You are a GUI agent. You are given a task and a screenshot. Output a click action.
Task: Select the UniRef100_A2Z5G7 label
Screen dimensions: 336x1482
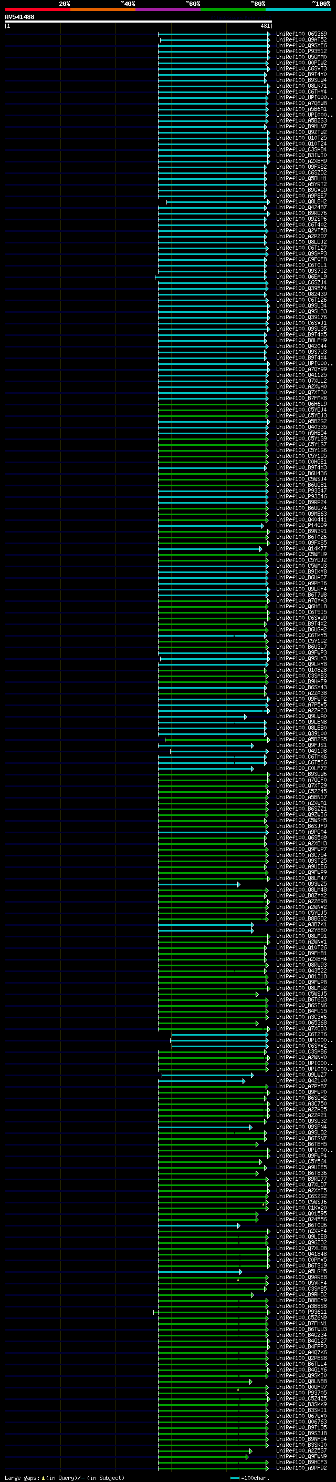click(x=301, y=1451)
